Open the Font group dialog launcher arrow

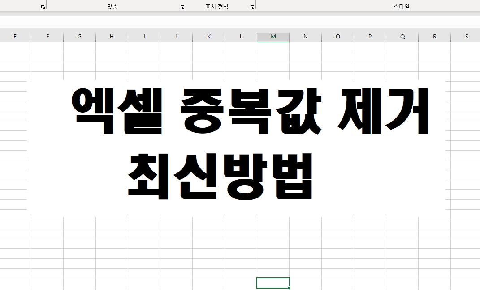[x=43, y=6]
